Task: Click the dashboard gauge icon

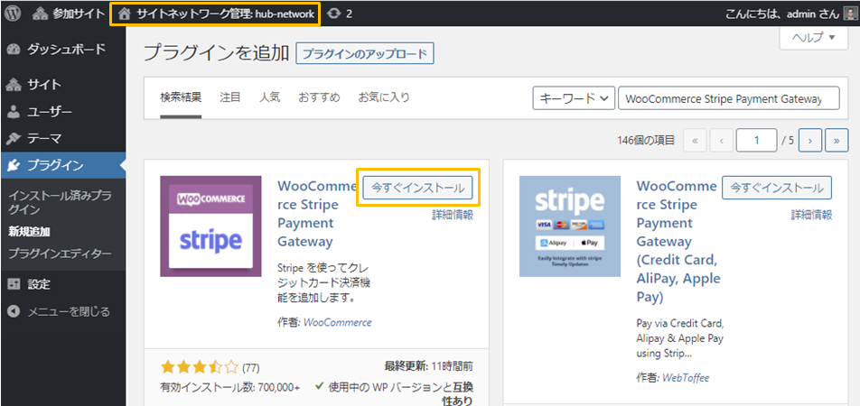Action: tap(14, 50)
